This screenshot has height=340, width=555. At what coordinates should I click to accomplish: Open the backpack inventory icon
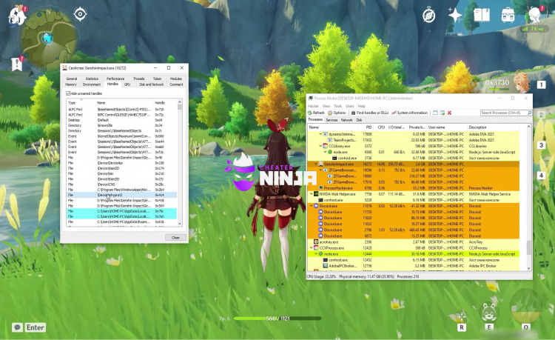[x=508, y=16]
